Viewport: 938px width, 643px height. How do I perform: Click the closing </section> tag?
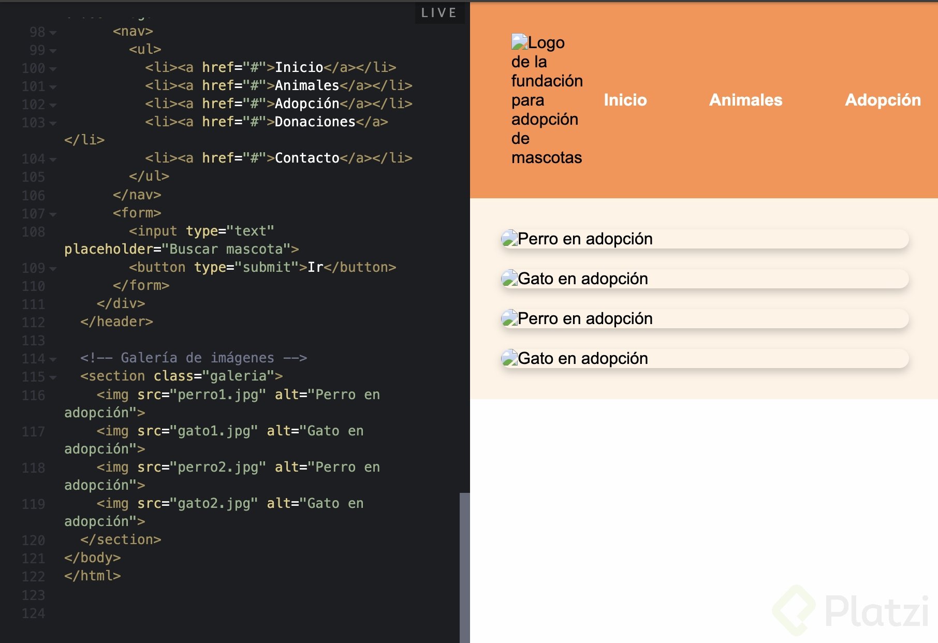121,539
